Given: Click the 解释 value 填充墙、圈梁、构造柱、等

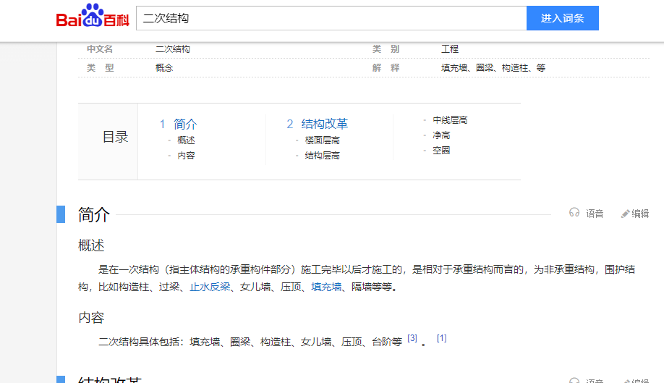Looking at the screenshot, I should (x=493, y=68).
